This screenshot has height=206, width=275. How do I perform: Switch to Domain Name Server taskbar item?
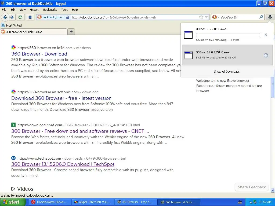click(x=49, y=202)
